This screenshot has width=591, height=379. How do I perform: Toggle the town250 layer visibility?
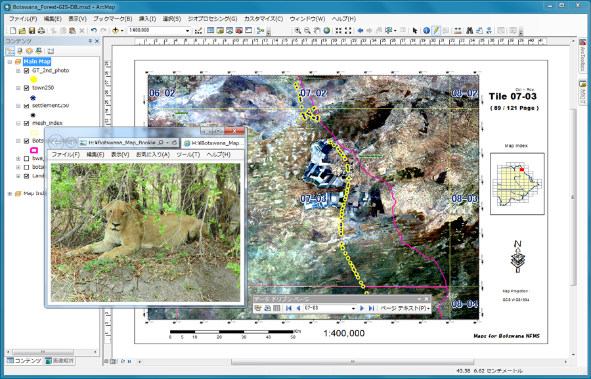pyautogui.click(x=26, y=87)
